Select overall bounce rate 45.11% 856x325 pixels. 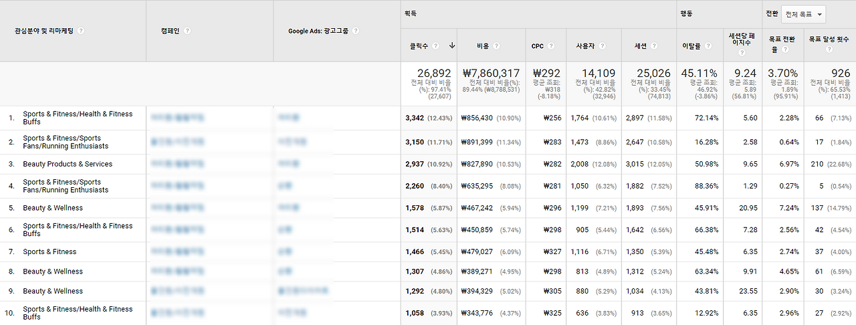pyautogui.click(x=700, y=73)
